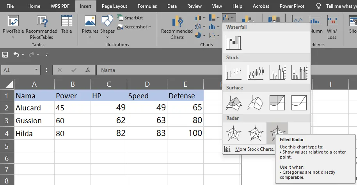Open the hierarchy chart dropdown
Viewport: 357px width, 185px height.
point(214,18)
